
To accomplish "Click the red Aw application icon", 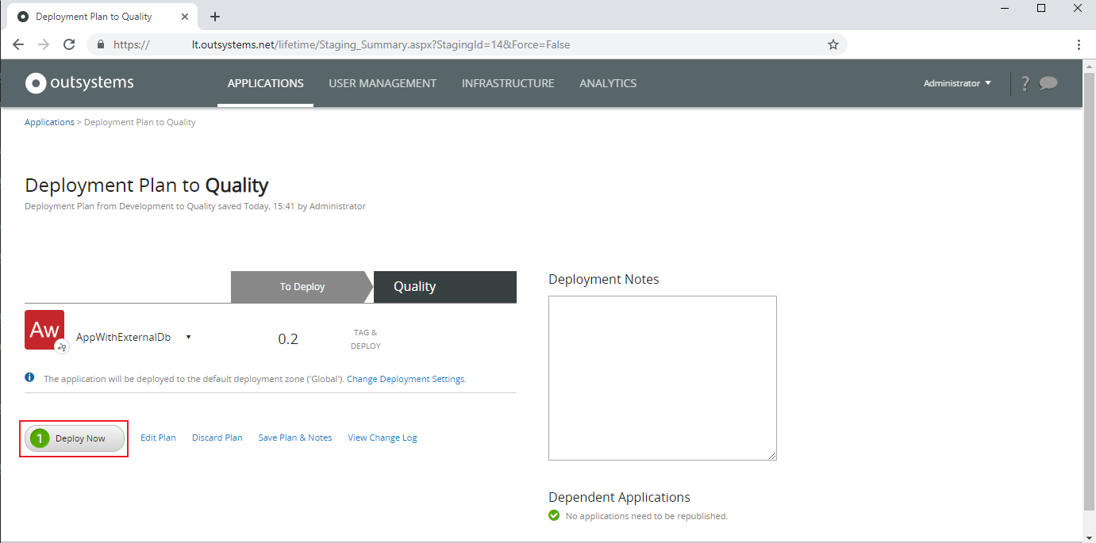I will pyautogui.click(x=44, y=328).
